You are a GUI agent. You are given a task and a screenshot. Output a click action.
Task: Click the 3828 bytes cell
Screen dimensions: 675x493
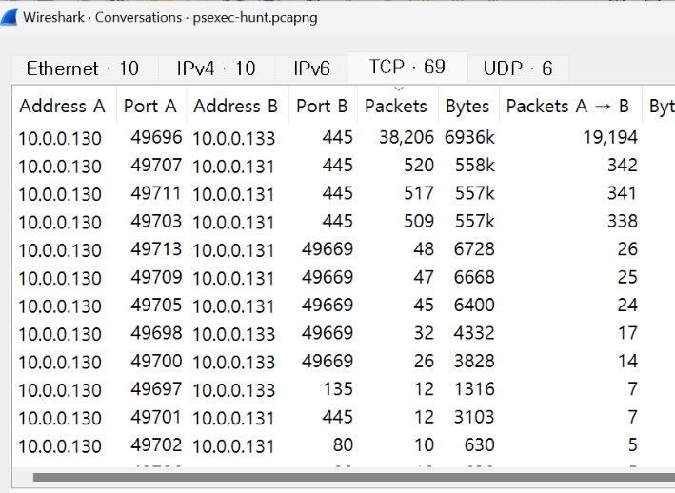[474, 362]
